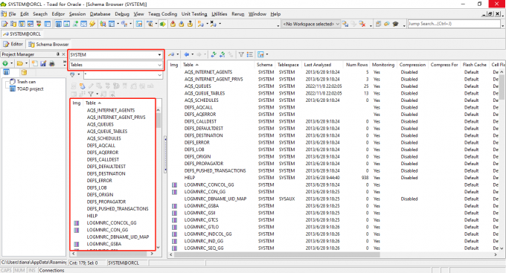Switch to the Editor tab
The image size is (506, 273).
(x=13, y=44)
